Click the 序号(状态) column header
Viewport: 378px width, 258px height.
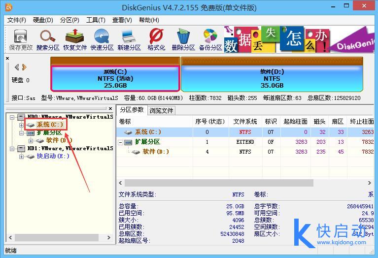[210, 122]
